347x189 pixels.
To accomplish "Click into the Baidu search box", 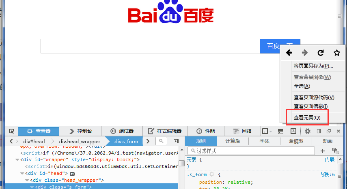I will pyautogui.click(x=150, y=46).
